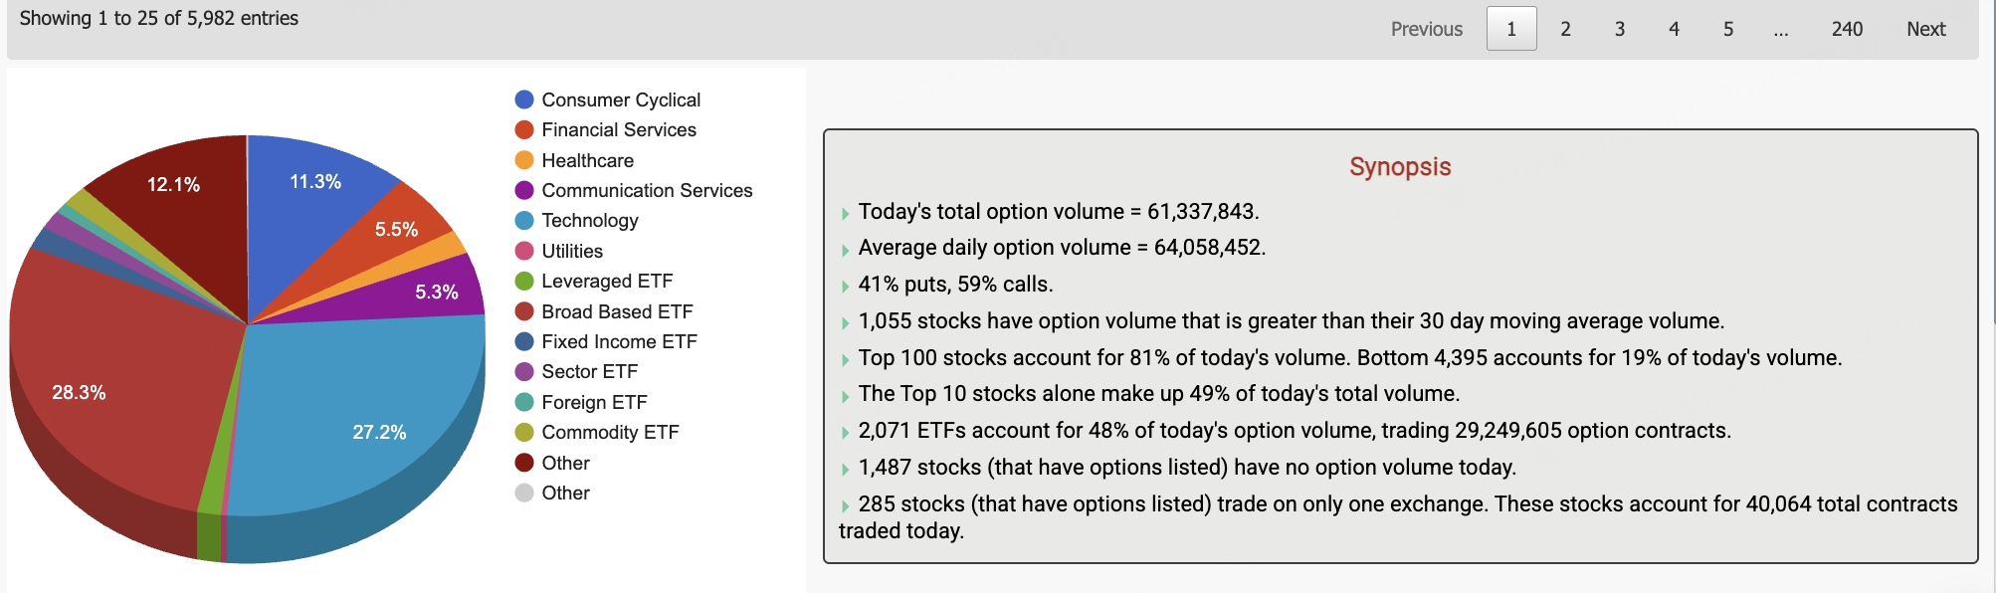Select page 5 in pagination
The image size is (1996, 593).
(1728, 29)
